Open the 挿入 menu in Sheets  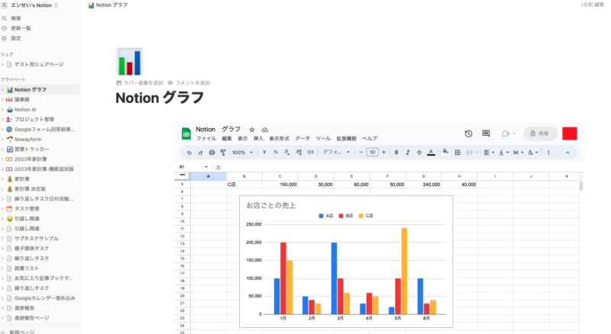click(x=258, y=139)
